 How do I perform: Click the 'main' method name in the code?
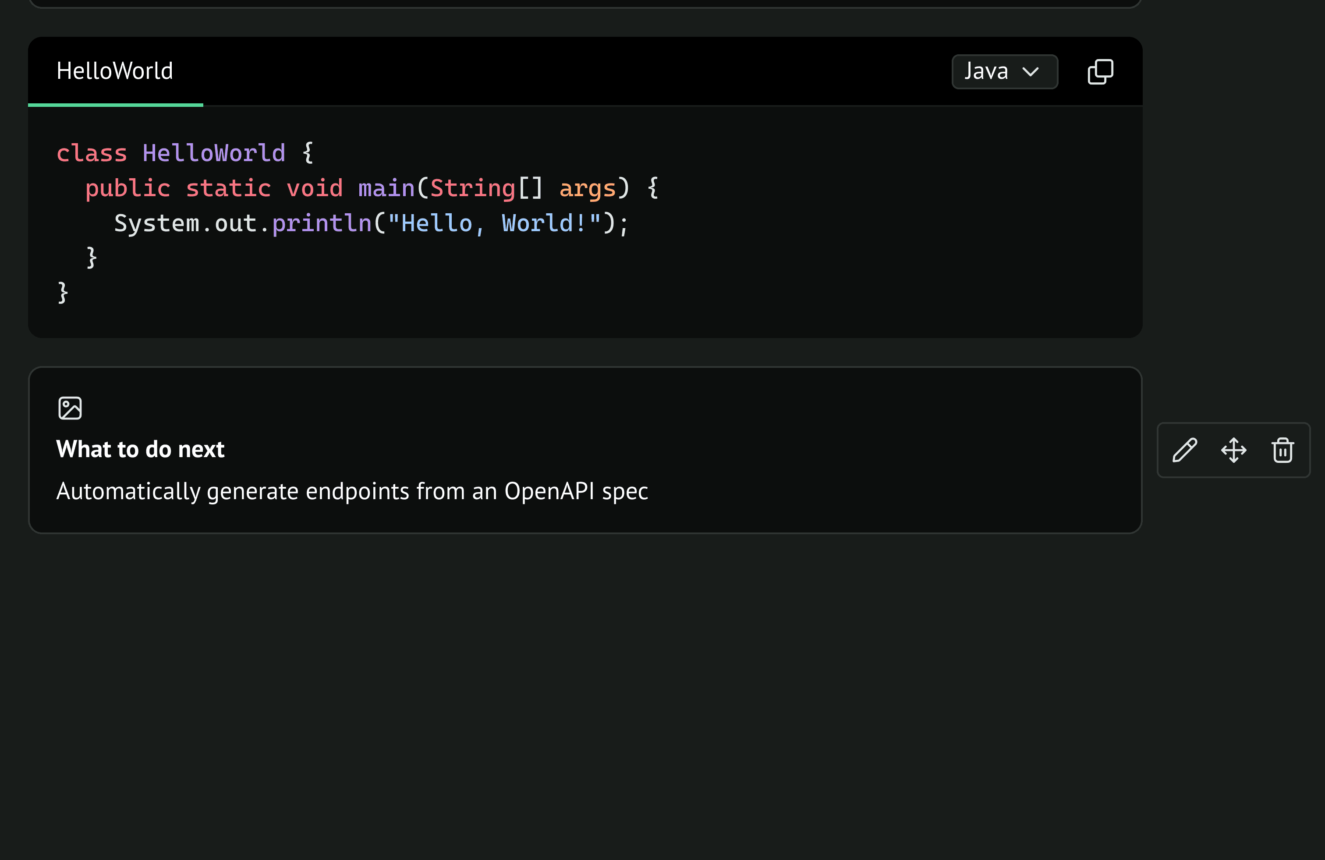(386, 189)
